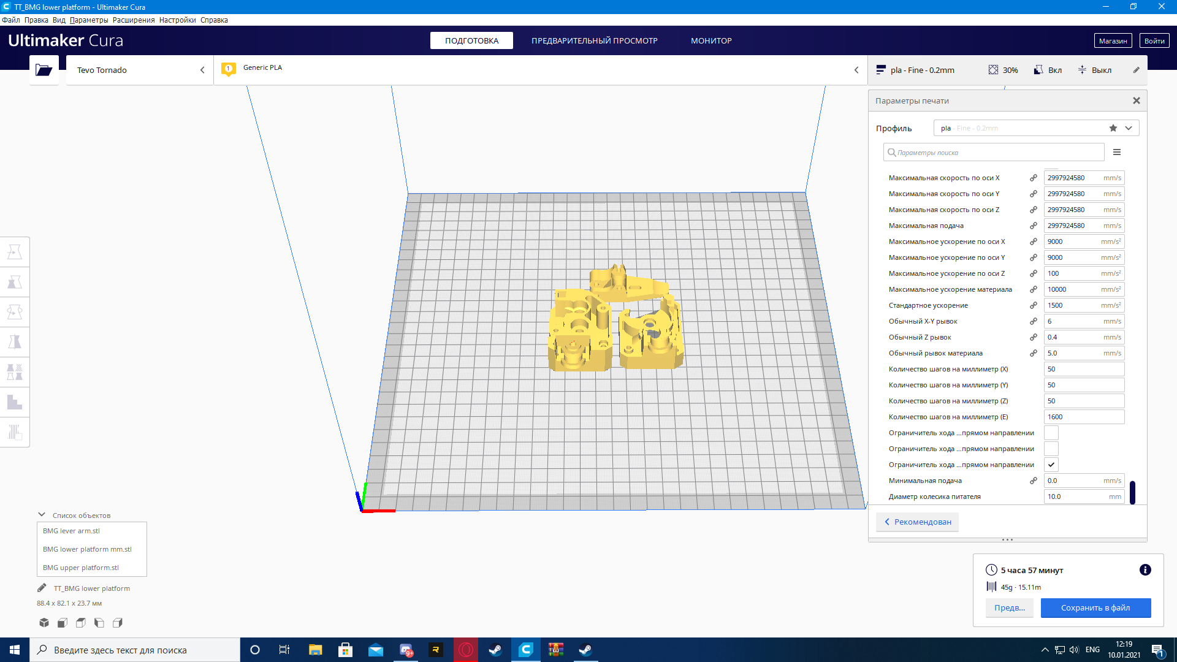Viewport: 1177px width, 662px height.
Task: Click the 3D view cube icon
Action: pyautogui.click(x=44, y=623)
